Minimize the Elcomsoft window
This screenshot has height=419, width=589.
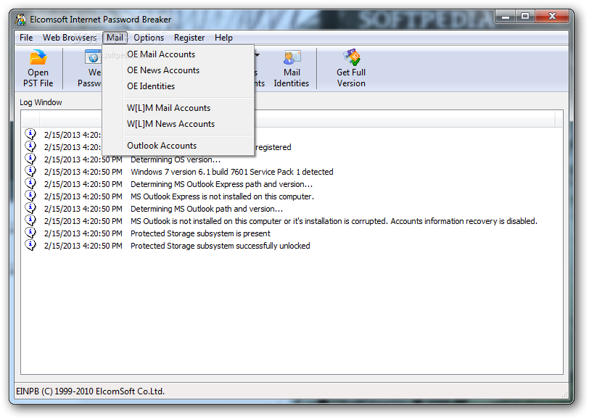[506, 17]
